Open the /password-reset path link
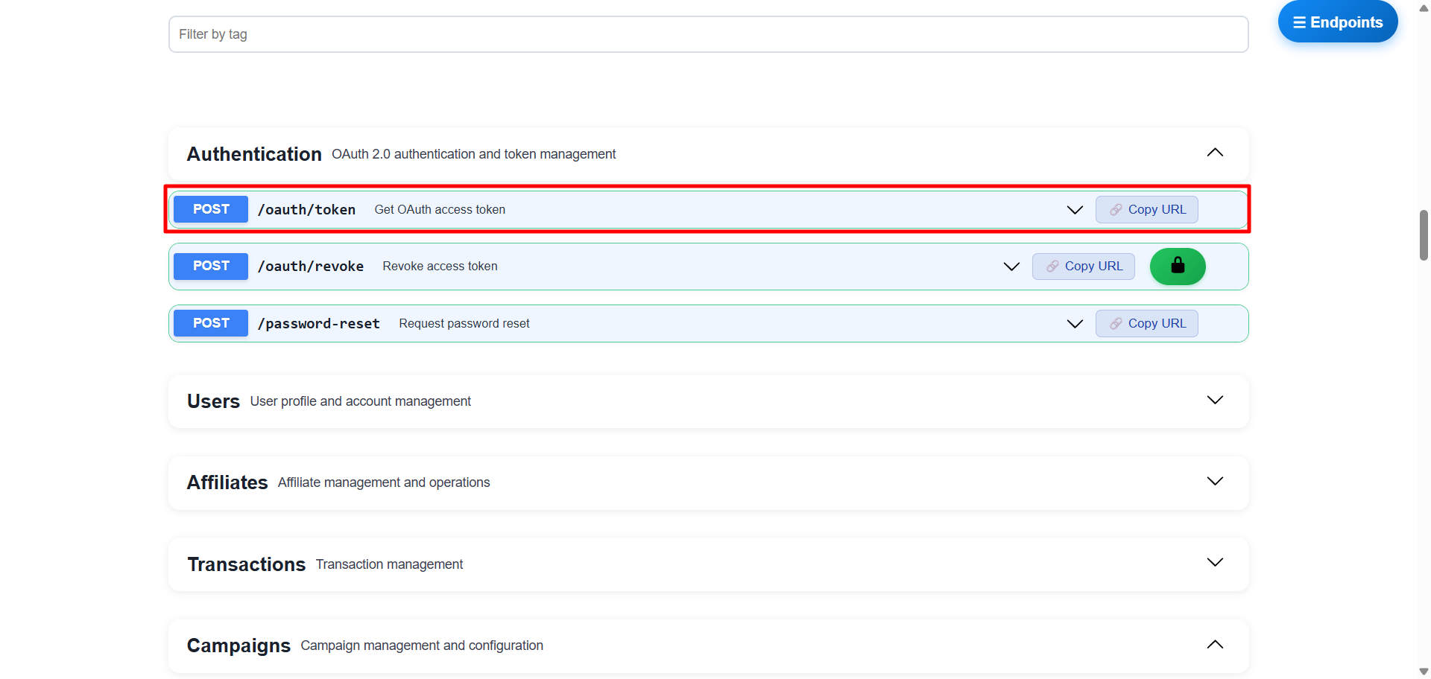Image resolution: width=1431 pixels, height=679 pixels. coord(318,324)
